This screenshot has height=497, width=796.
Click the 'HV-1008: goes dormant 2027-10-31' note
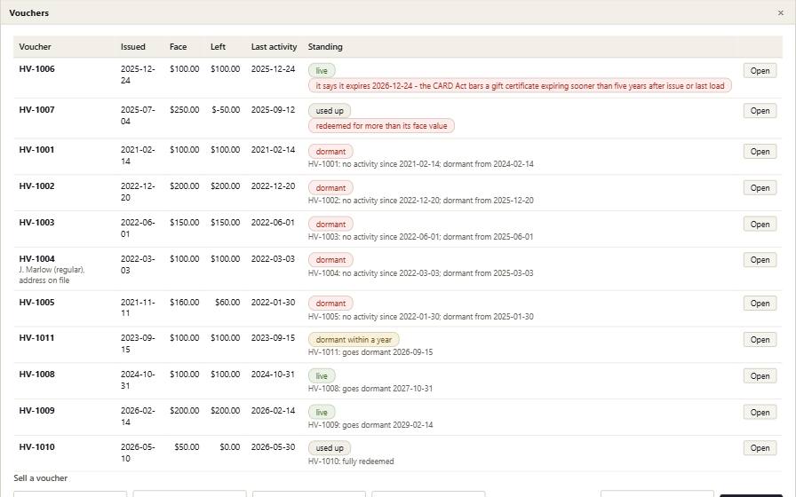[370, 389]
